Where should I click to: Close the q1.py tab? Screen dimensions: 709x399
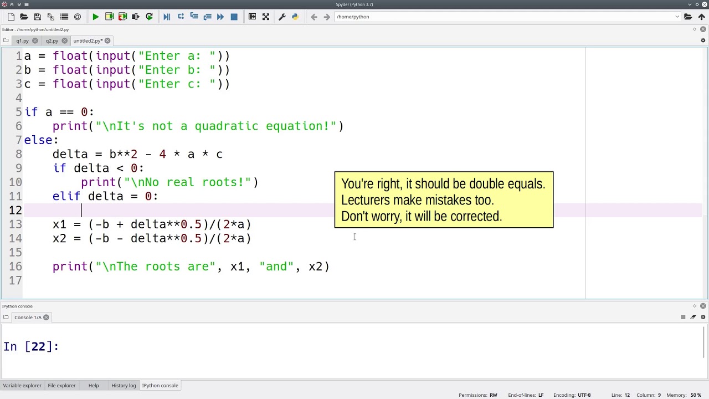(x=35, y=40)
